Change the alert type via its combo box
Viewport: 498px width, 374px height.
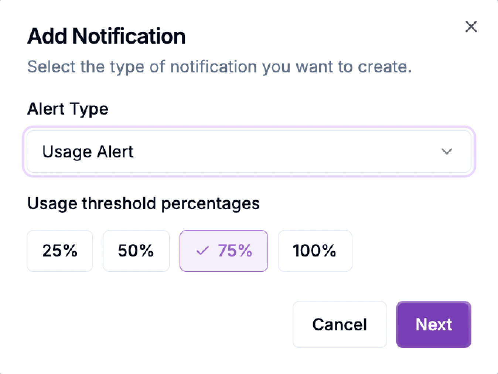[x=249, y=152]
